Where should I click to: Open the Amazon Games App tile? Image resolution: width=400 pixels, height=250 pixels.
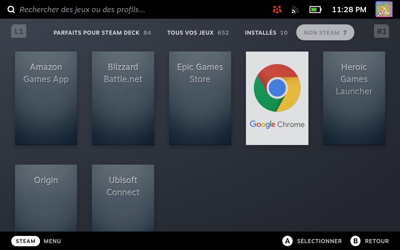[46, 98]
